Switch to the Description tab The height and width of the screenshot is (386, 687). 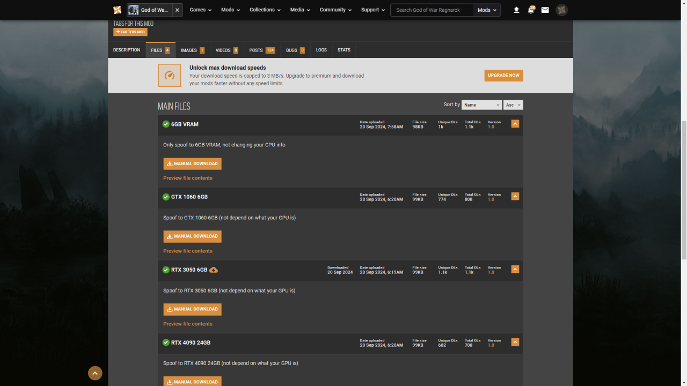coord(127,50)
